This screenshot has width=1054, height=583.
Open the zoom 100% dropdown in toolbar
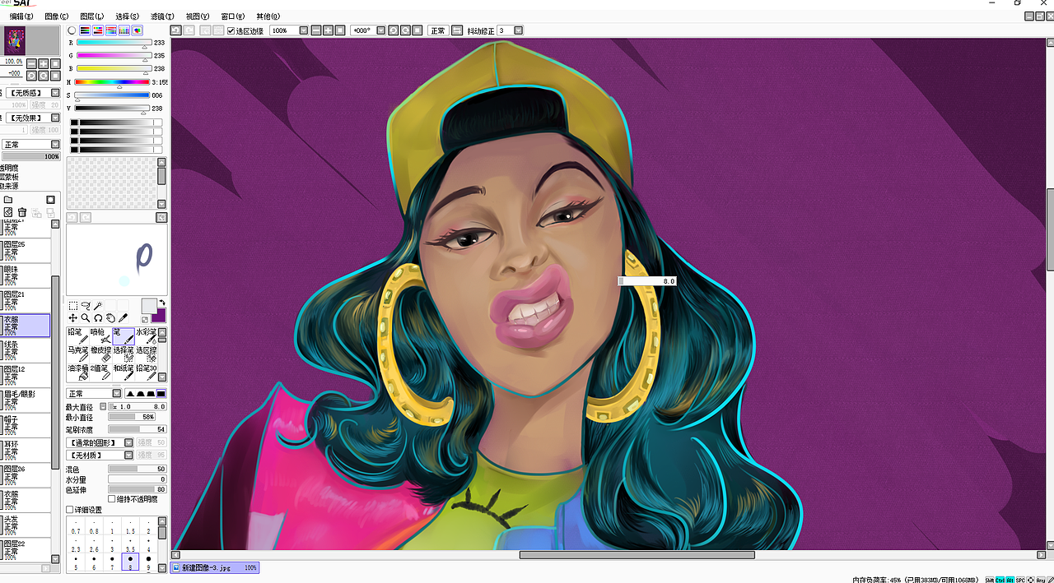(304, 30)
